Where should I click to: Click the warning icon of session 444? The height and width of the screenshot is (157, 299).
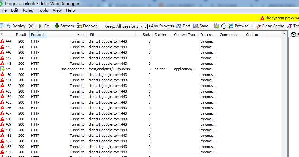[2, 41]
